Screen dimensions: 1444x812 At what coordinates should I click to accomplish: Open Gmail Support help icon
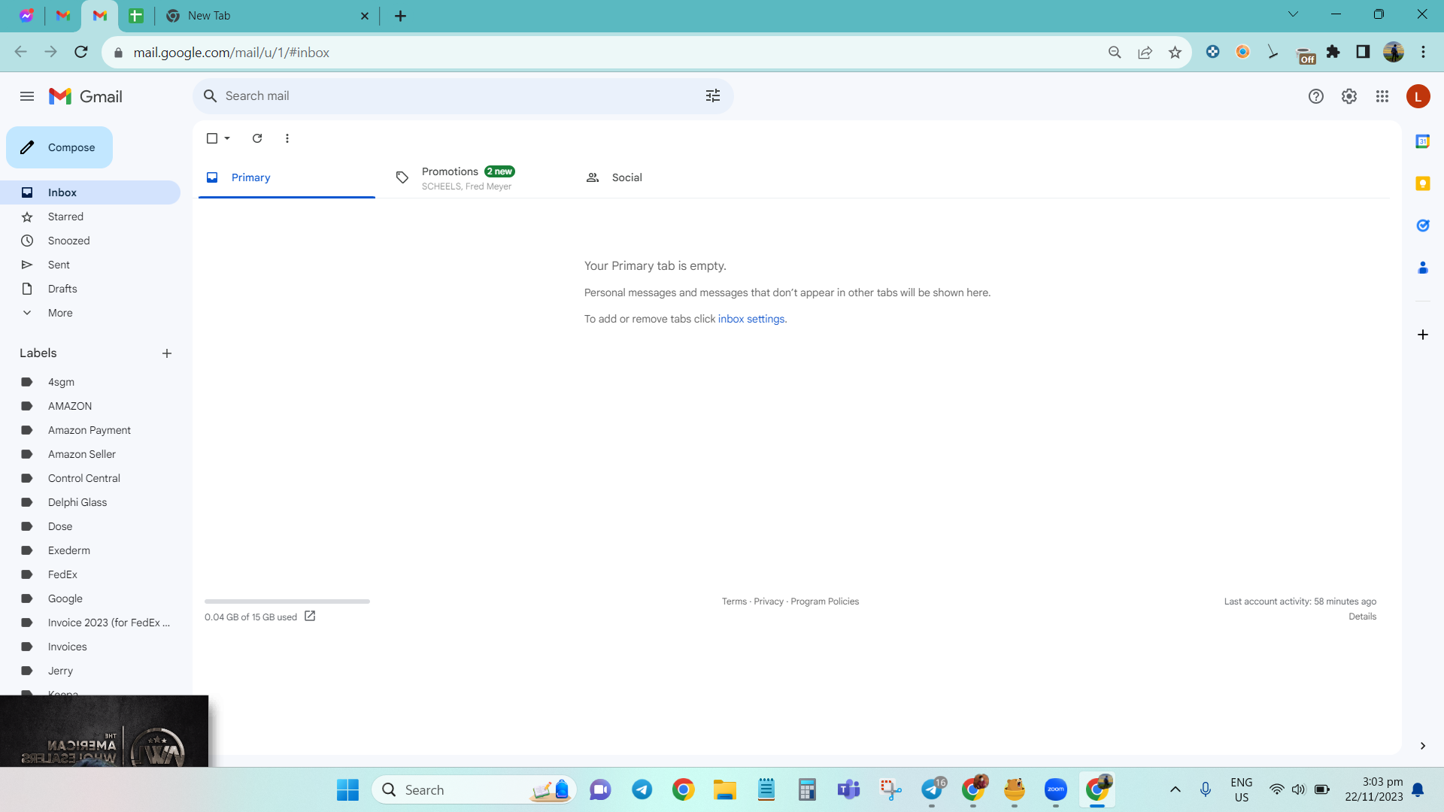1316,96
